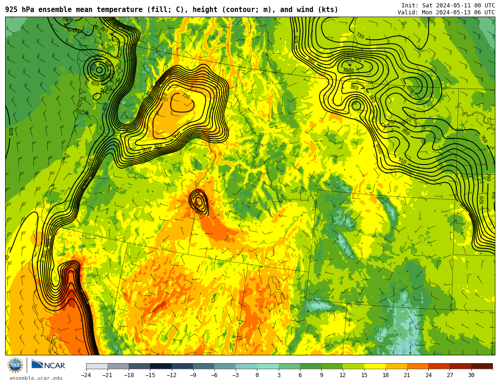Click the colorbar tick label 18
The width and height of the screenshot is (500, 384).
[x=386, y=375]
